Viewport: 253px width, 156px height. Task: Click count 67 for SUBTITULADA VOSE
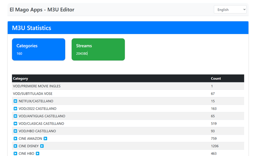(213, 93)
